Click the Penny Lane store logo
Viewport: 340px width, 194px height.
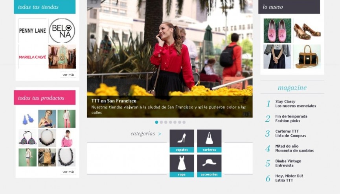tap(33, 31)
